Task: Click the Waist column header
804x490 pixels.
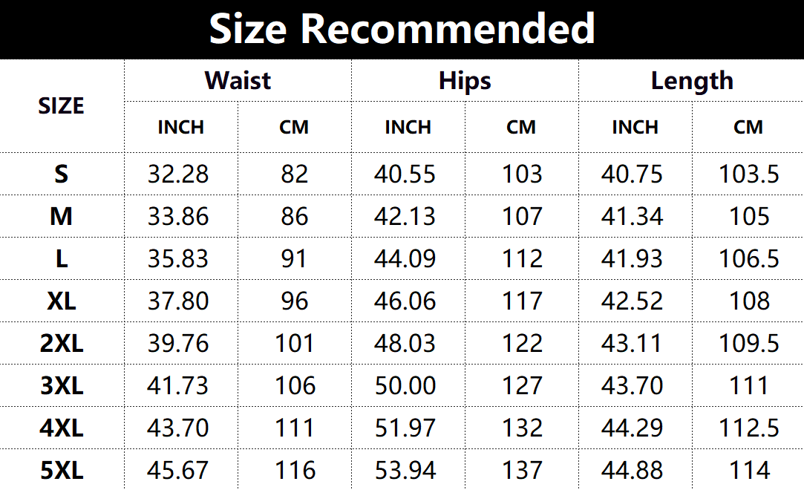Action: (238, 80)
